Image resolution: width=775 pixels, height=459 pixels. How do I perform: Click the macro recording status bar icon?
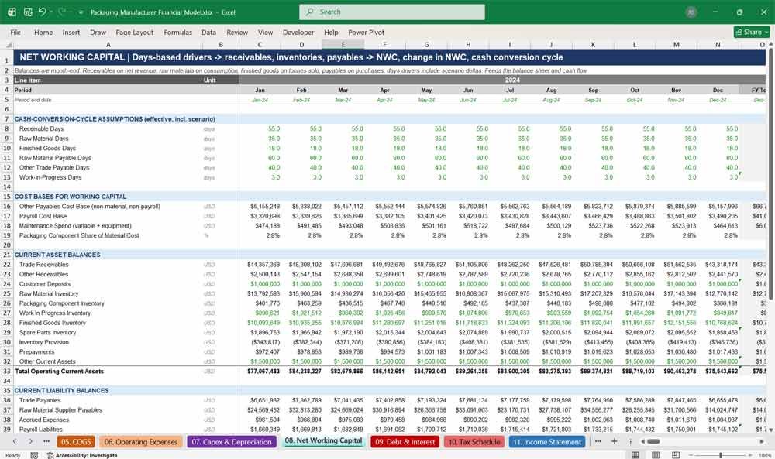click(34, 455)
